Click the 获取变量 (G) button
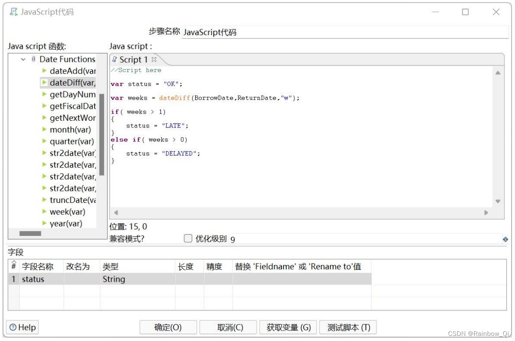515x341 pixels. [x=289, y=327]
